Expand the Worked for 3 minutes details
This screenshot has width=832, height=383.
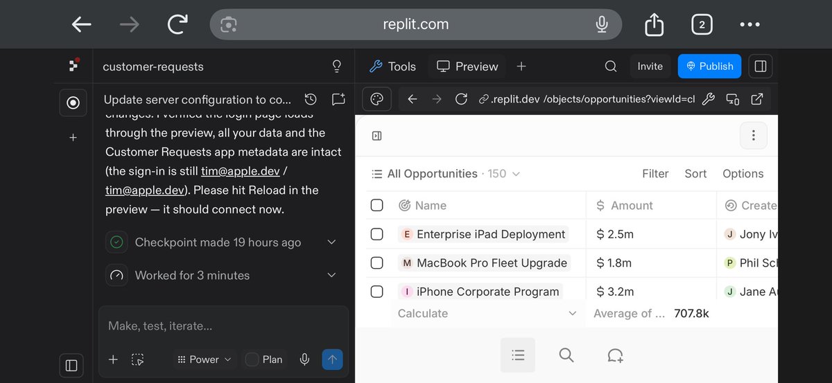pos(331,275)
